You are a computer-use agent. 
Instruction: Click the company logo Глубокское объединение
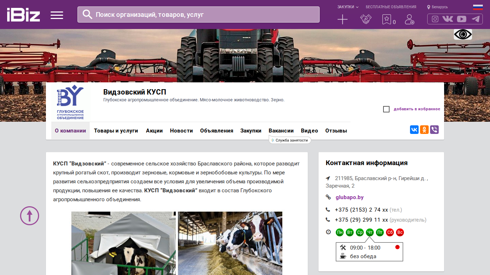pos(71,102)
